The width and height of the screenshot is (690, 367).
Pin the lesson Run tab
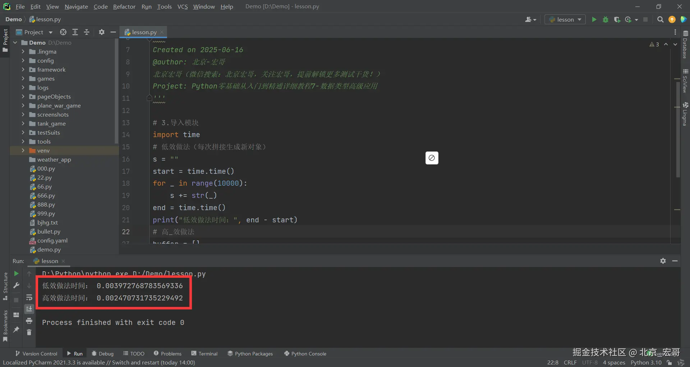click(16, 329)
